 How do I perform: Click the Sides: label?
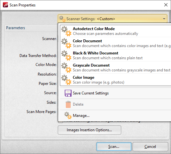pyautogui.click(x=51, y=102)
